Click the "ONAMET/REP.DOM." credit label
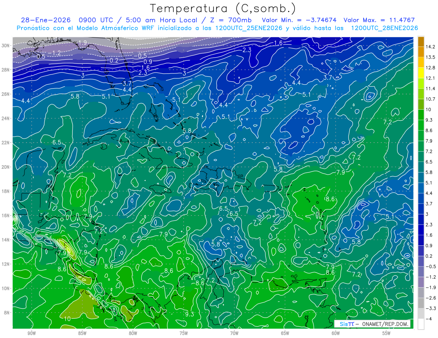The height and width of the screenshot is (338, 438). [x=385, y=324]
